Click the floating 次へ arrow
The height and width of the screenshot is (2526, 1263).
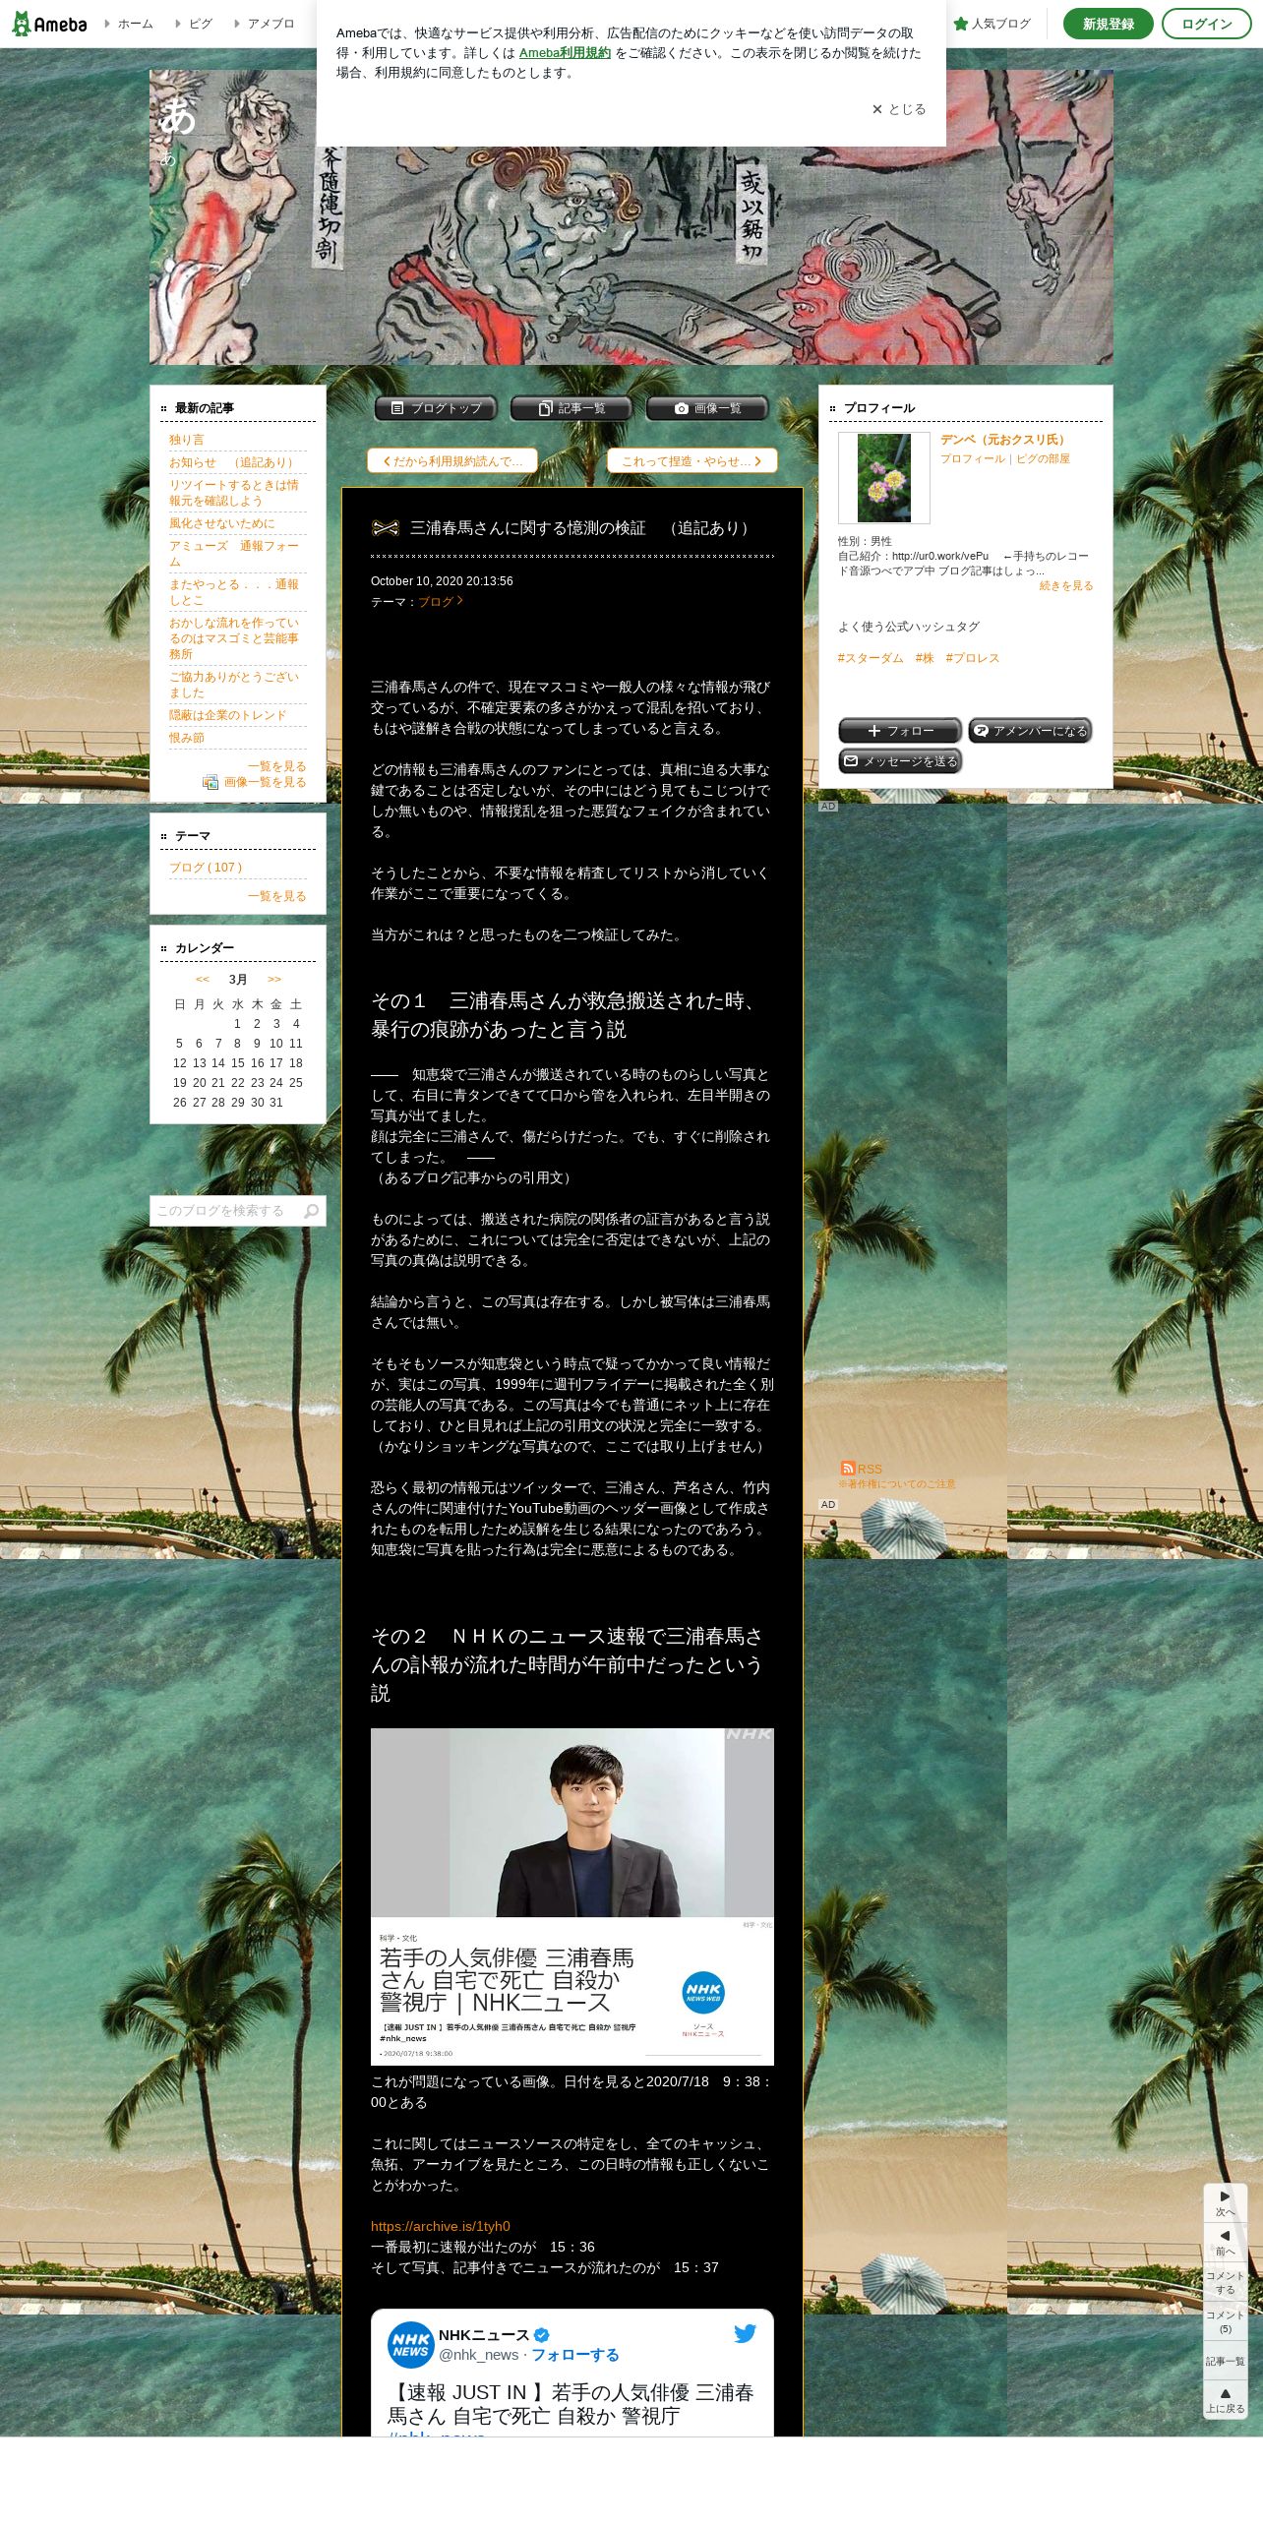(1226, 2203)
